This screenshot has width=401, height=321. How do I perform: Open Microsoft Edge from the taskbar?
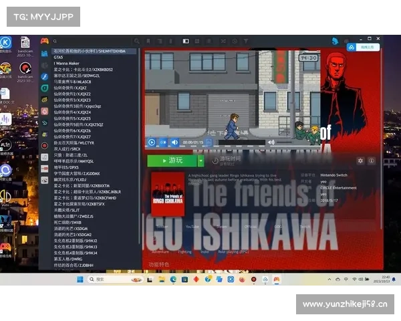click(173, 280)
